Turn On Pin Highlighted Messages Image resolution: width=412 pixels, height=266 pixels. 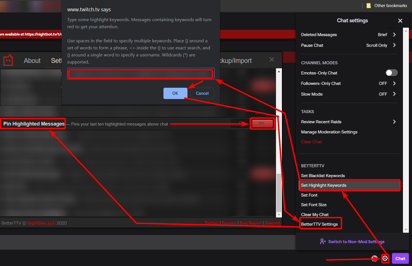coord(262,124)
